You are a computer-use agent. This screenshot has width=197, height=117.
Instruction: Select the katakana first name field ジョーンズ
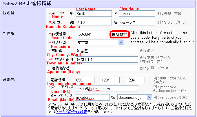[x=137, y=22]
